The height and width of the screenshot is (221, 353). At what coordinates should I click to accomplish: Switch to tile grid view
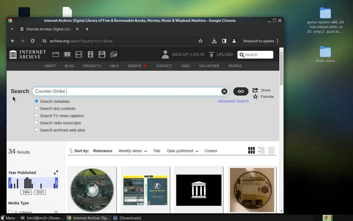252,150
